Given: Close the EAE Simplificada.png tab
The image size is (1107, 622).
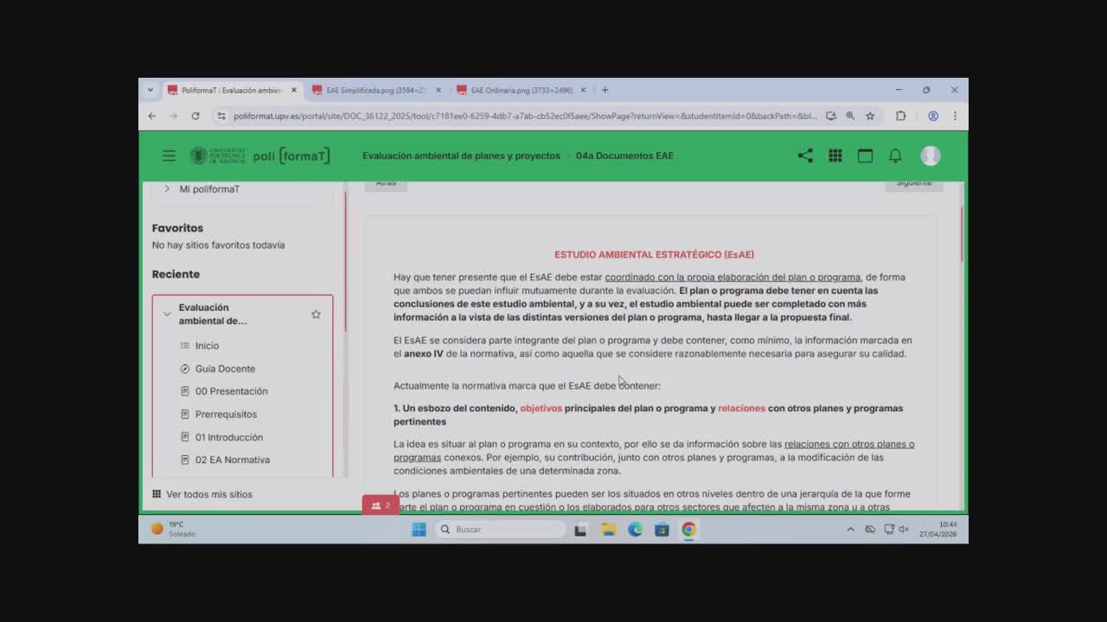Looking at the screenshot, I should (438, 90).
